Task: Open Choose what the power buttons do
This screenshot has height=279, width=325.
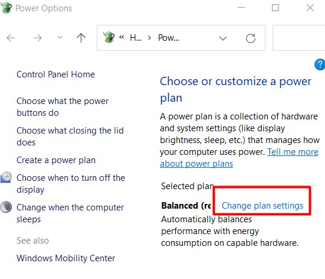Action: [x=63, y=107]
